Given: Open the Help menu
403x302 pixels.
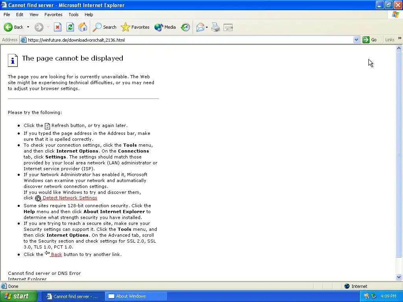Looking at the screenshot, I should [x=89, y=15].
